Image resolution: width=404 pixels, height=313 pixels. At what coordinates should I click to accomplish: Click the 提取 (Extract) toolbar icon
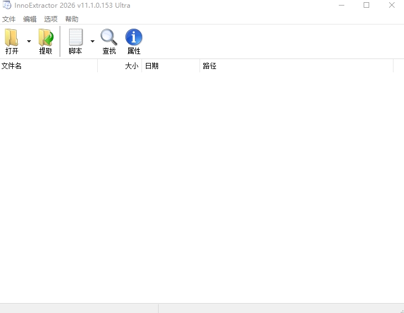click(46, 38)
